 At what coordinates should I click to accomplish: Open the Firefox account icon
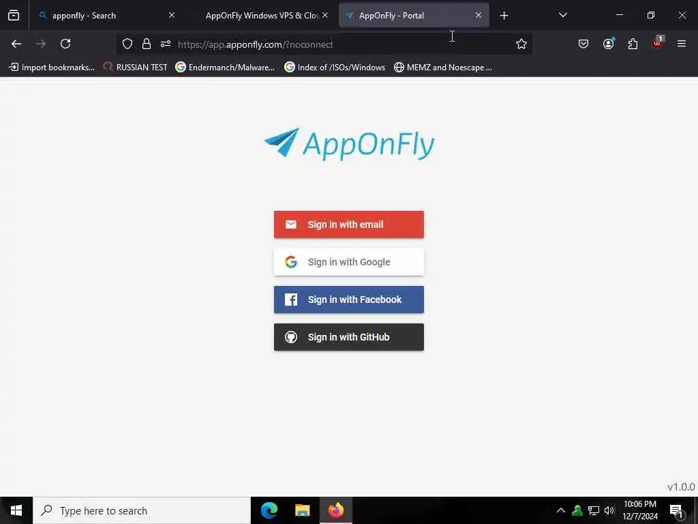pyautogui.click(x=608, y=44)
